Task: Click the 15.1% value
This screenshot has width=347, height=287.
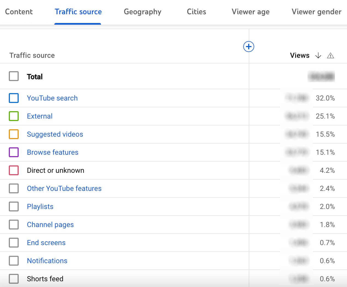Action: click(325, 152)
